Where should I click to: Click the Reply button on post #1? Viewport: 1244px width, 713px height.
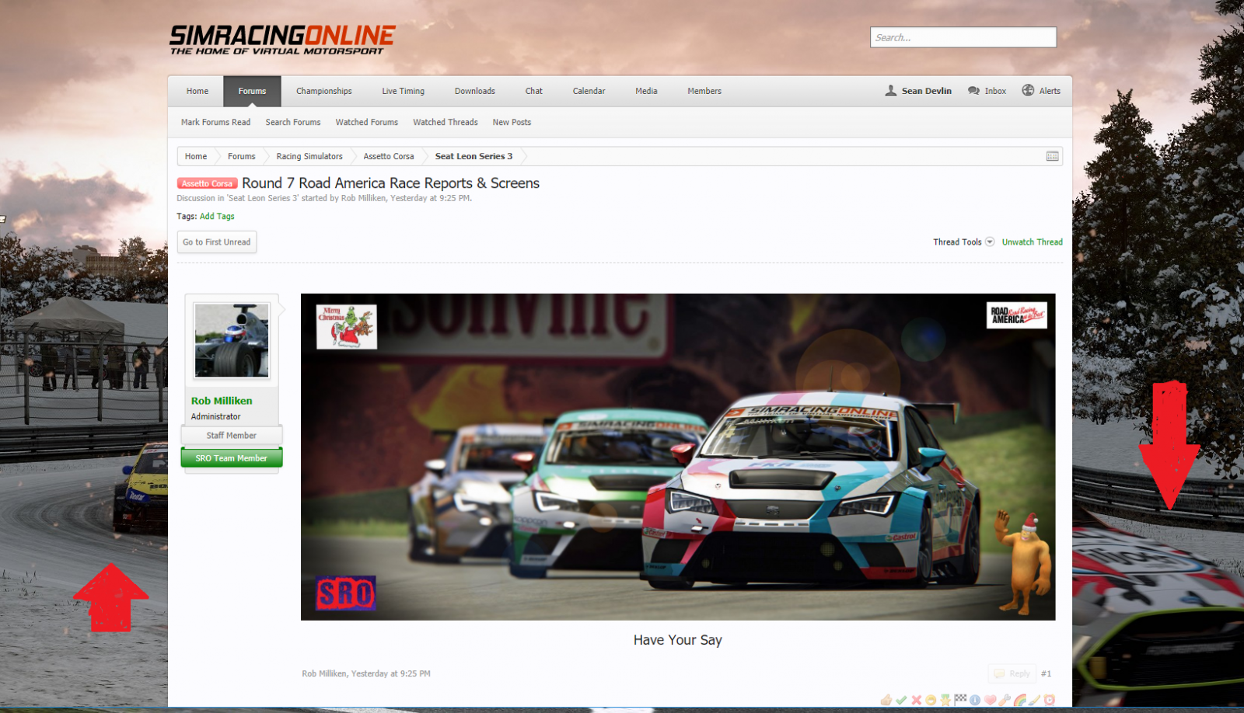1012,673
